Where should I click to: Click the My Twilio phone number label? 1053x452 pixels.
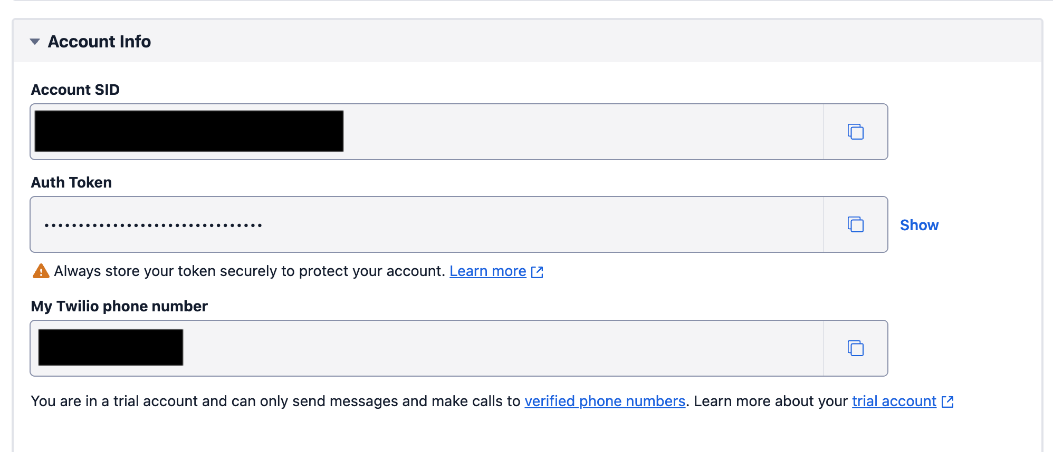tap(119, 307)
